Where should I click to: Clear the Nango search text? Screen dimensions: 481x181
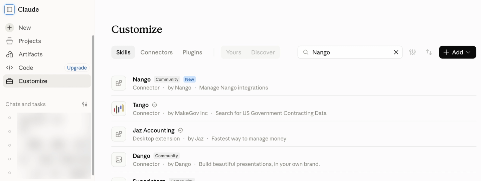(396, 52)
